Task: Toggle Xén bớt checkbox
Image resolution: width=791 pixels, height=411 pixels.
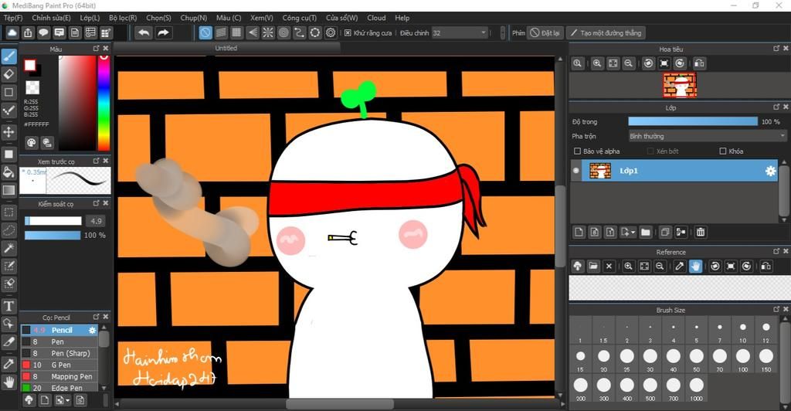Action: 650,151
